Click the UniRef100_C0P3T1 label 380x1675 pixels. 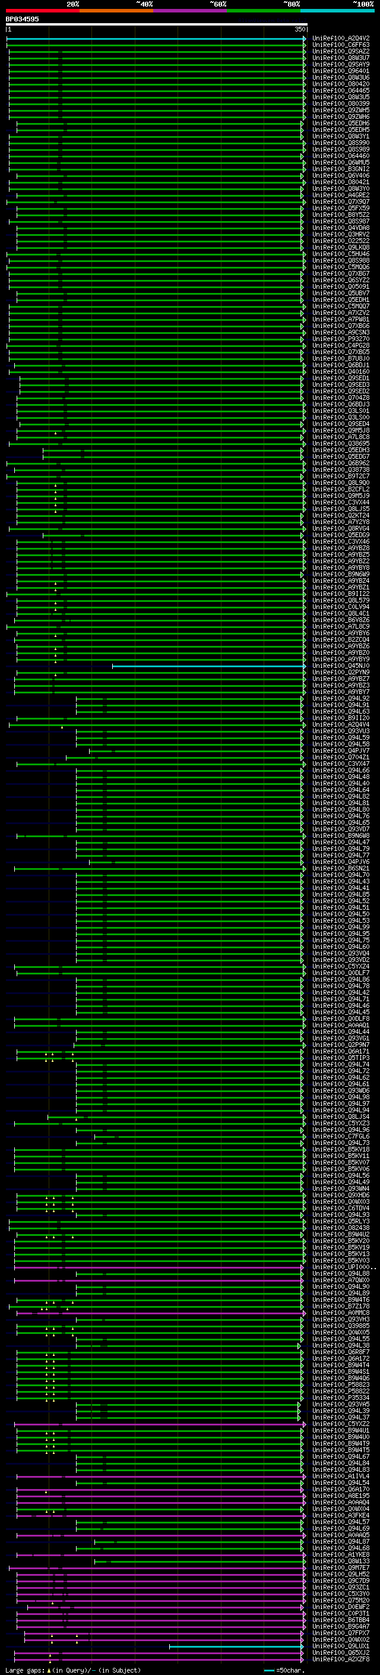[x=340, y=1613]
